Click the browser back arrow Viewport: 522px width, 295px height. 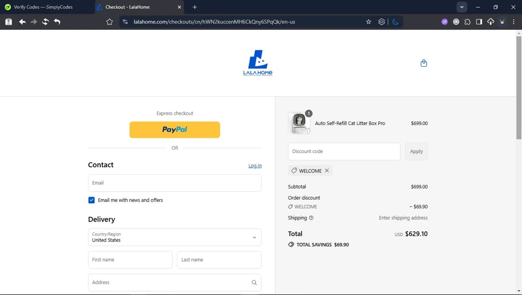click(22, 22)
